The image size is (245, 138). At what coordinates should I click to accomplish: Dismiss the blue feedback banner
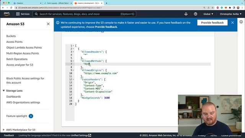pyautogui.click(x=232, y=23)
